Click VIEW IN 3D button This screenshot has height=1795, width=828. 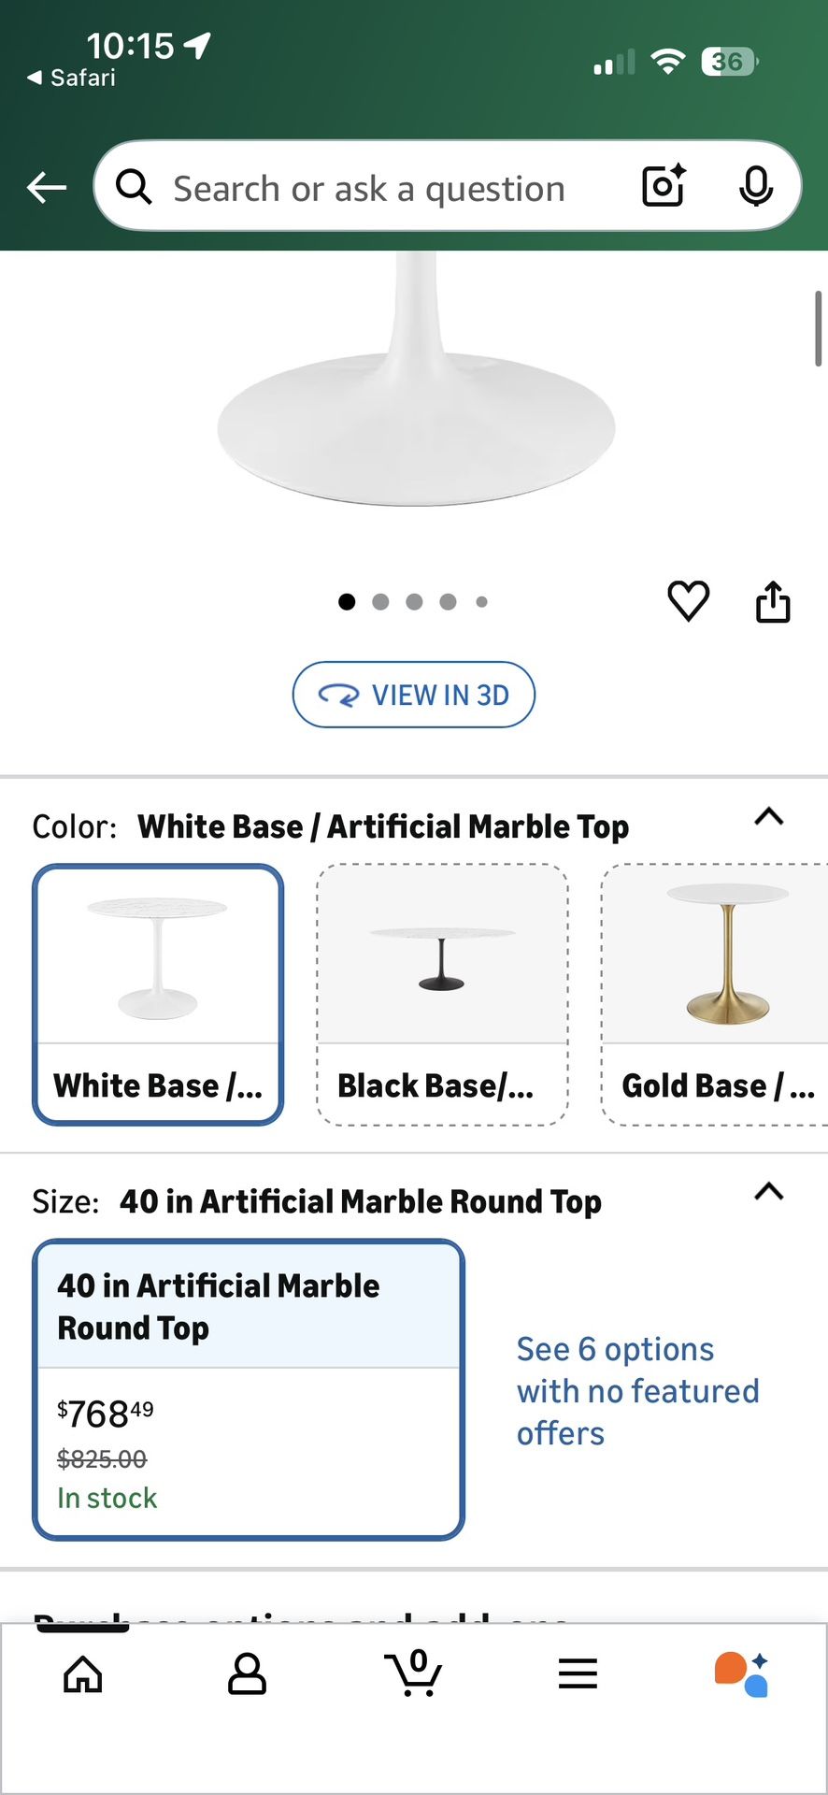(x=414, y=695)
